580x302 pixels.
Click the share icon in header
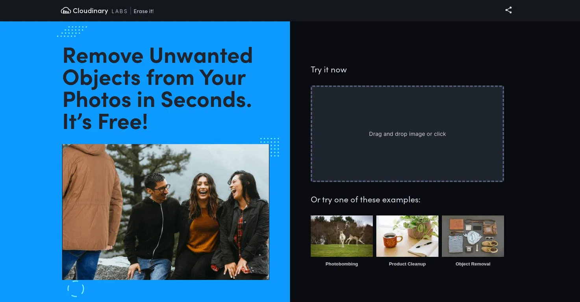pyautogui.click(x=508, y=10)
